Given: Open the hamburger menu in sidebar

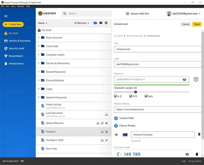Looking at the screenshot, I should click(x=6, y=16).
